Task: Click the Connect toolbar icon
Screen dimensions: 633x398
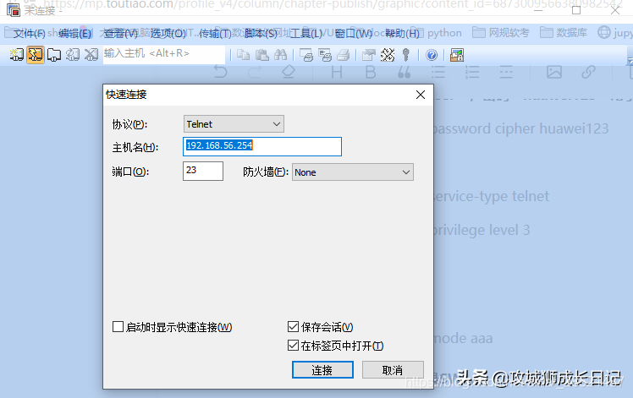Action: [x=17, y=55]
